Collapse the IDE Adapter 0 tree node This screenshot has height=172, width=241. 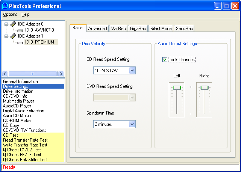[6, 24]
